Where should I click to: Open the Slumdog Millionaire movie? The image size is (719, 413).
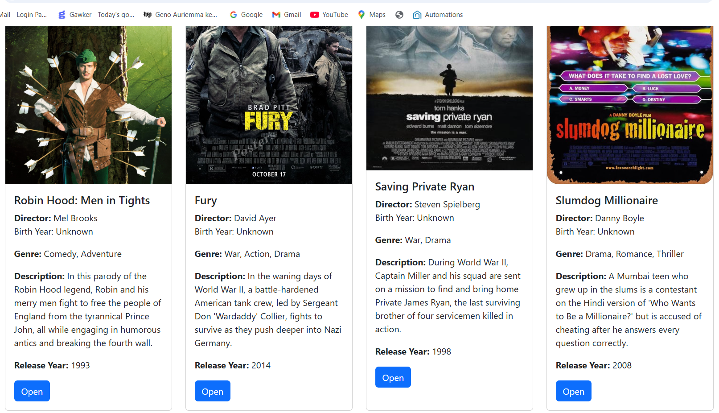click(x=574, y=391)
